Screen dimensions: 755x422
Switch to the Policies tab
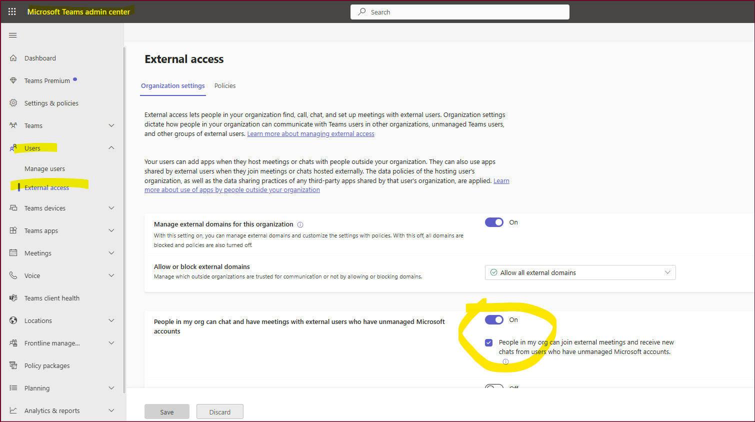[225, 86]
